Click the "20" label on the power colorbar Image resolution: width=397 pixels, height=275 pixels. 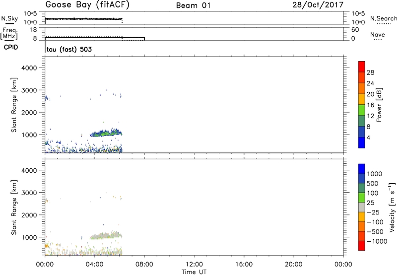coord(370,94)
